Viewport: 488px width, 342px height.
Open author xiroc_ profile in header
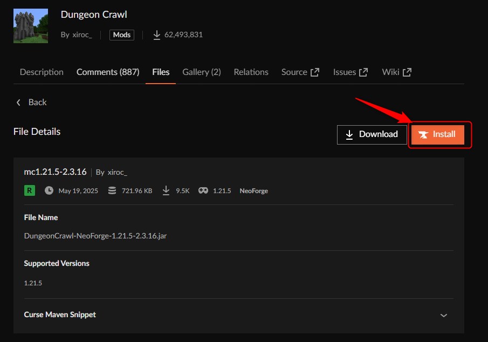tap(82, 35)
